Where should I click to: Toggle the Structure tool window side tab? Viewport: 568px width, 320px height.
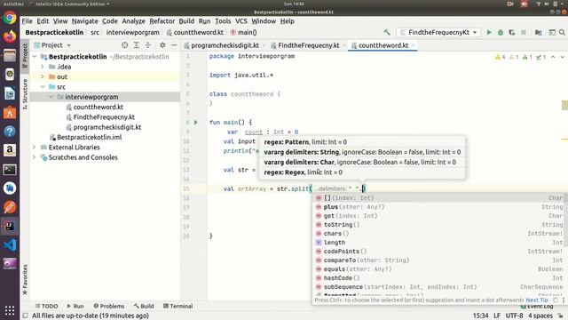[x=25, y=93]
